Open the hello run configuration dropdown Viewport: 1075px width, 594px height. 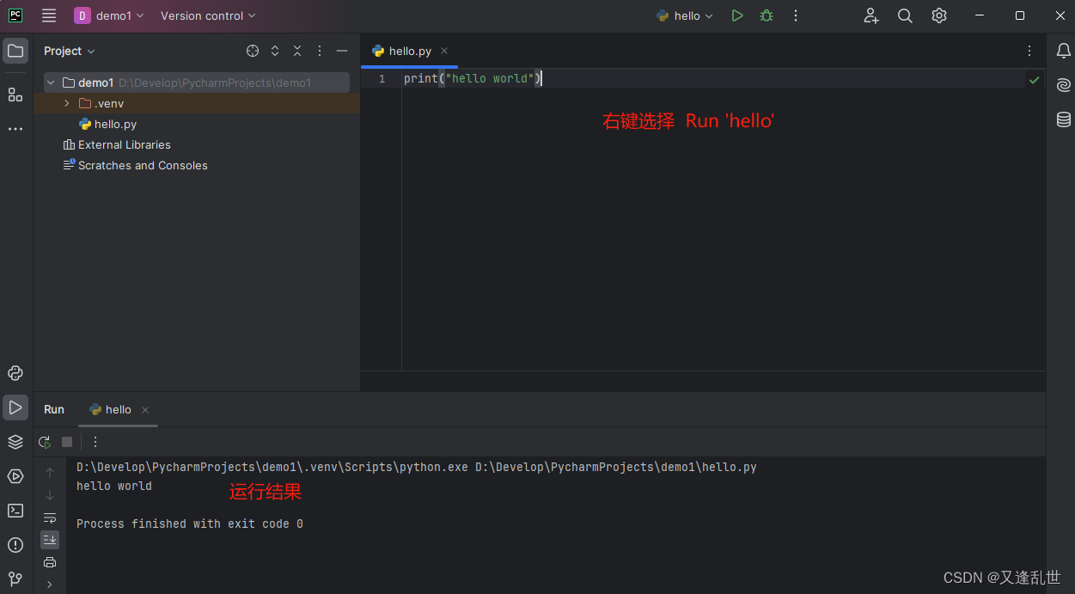point(685,15)
